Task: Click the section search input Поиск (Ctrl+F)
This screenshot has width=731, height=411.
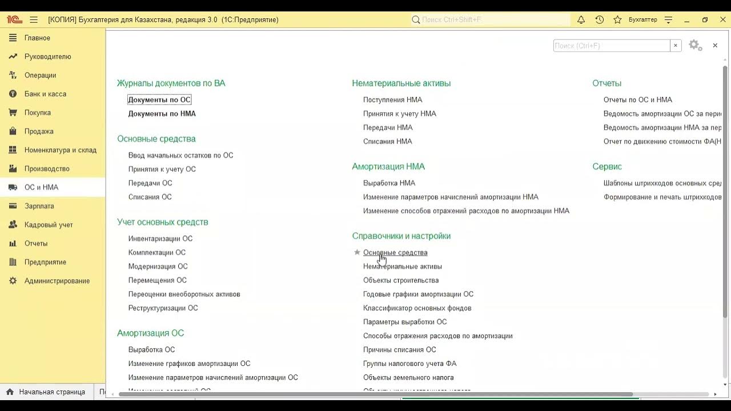Action: pyautogui.click(x=612, y=46)
